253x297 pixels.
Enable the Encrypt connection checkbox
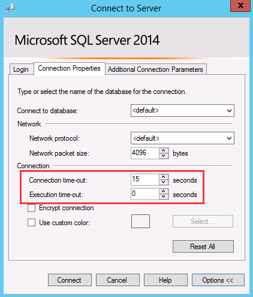click(31, 208)
